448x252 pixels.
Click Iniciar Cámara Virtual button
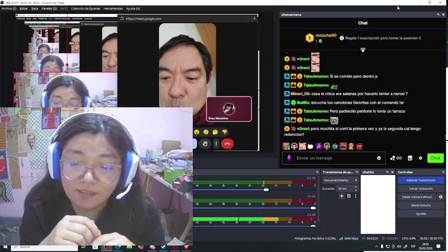(x=417, y=197)
